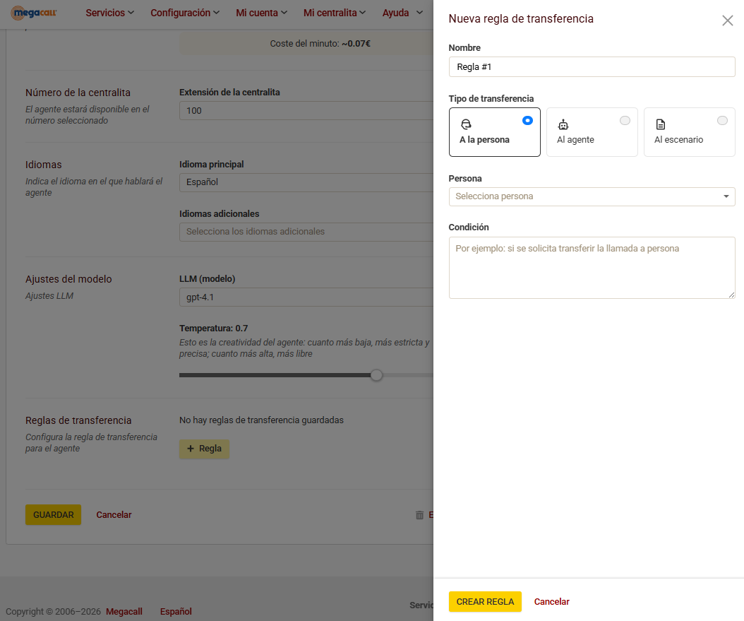Select the 'Al escenario' radio option

click(x=721, y=121)
